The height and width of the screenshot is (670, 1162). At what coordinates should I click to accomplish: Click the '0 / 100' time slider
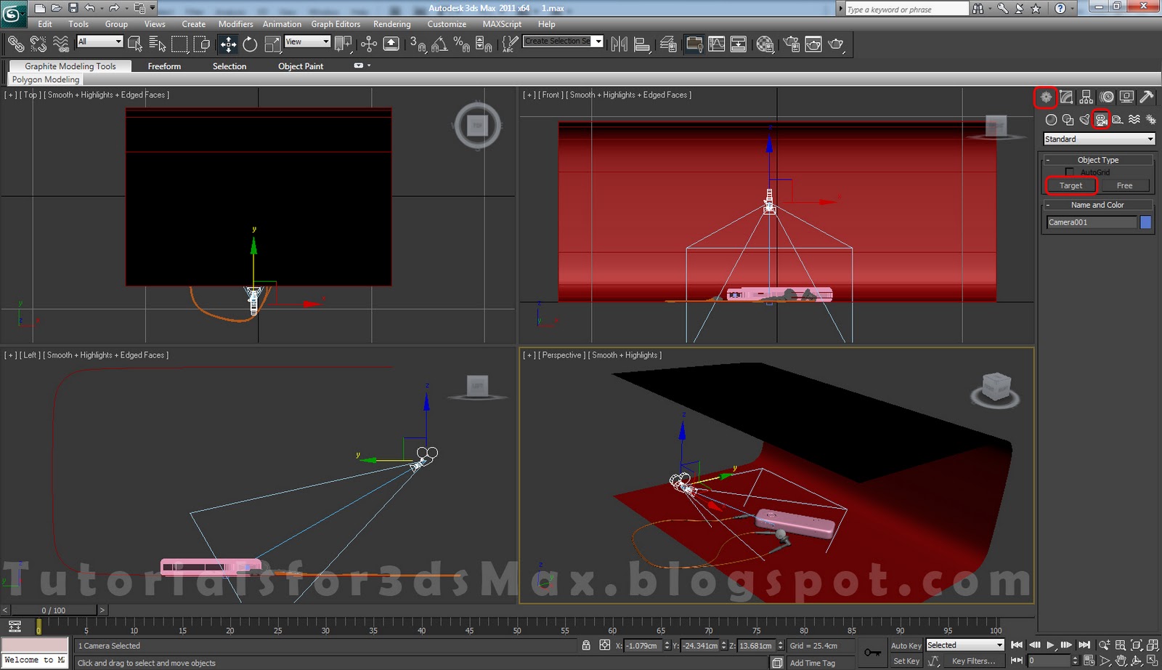click(54, 610)
